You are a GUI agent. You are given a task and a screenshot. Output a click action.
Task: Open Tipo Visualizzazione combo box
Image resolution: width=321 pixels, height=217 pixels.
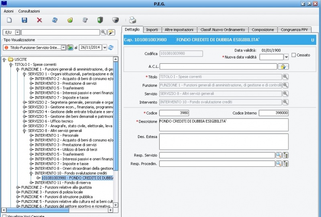[x=63, y=48]
